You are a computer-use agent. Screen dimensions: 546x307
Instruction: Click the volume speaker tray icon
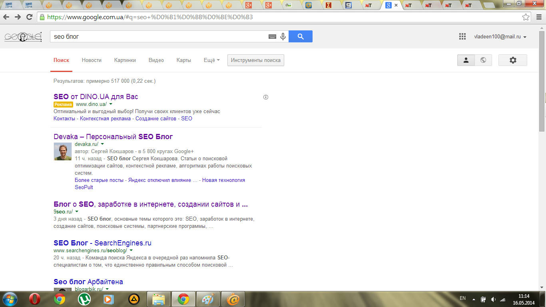(x=493, y=299)
